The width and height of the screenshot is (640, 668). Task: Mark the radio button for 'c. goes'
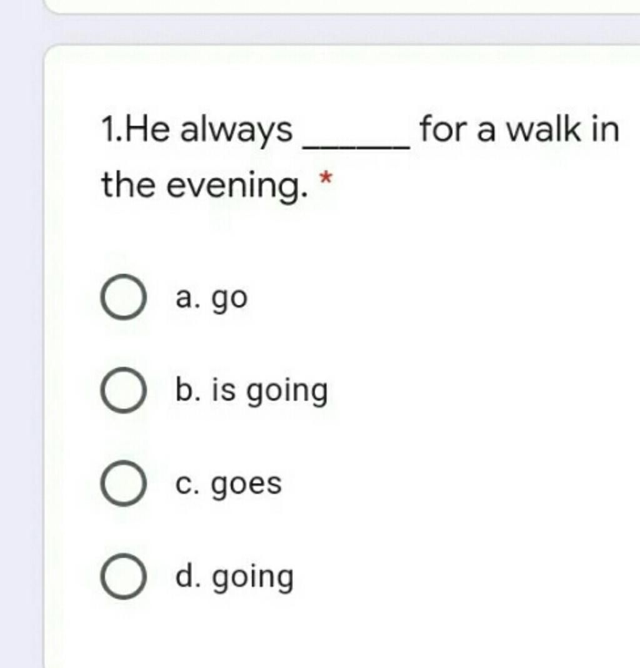click(x=124, y=483)
